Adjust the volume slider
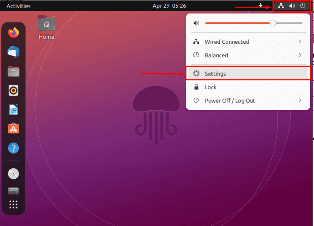 272,23
